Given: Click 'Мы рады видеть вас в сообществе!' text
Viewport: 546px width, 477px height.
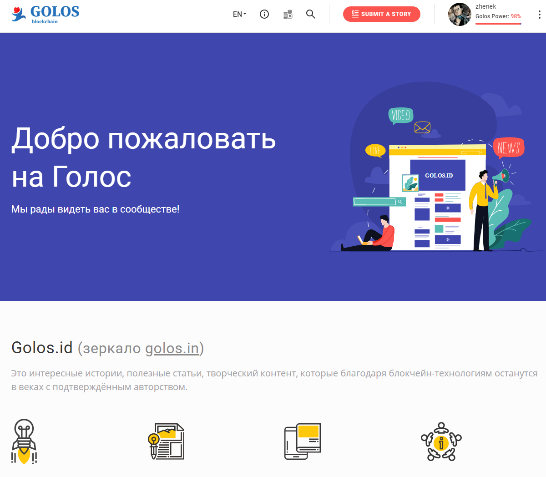Looking at the screenshot, I should point(96,209).
